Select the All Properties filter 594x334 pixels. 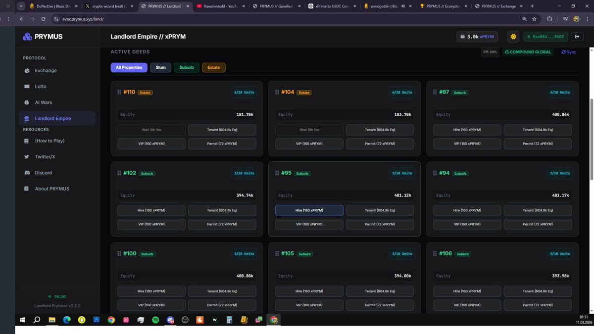tap(129, 67)
